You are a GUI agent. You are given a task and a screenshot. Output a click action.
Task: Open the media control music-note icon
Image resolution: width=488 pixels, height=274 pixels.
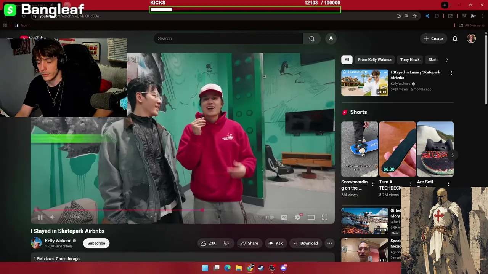coord(464,16)
